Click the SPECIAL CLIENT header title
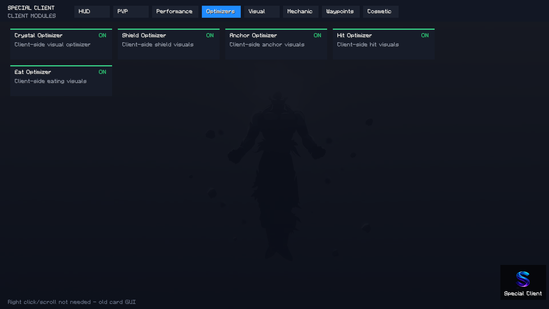549x309 pixels. (x=31, y=8)
